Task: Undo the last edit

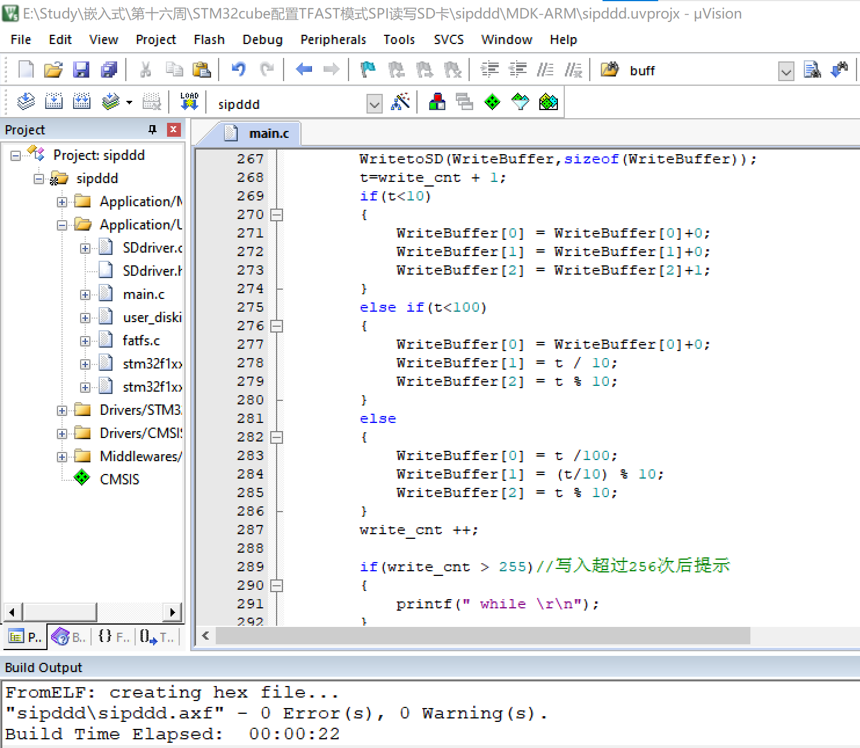Action: (238, 70)
